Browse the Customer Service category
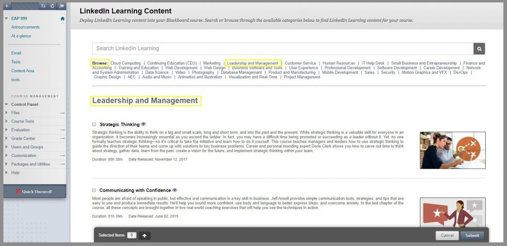 click(301, 63)
